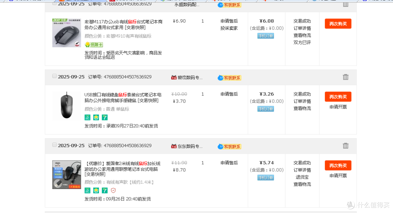Click 手机订单 badge under ¥6.08
This screenshot has height=213, width=393.
click(x=266, y=36)
